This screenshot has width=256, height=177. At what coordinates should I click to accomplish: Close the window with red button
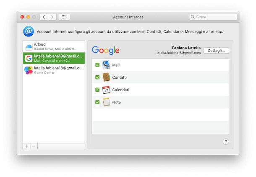[x=22, y=17]
